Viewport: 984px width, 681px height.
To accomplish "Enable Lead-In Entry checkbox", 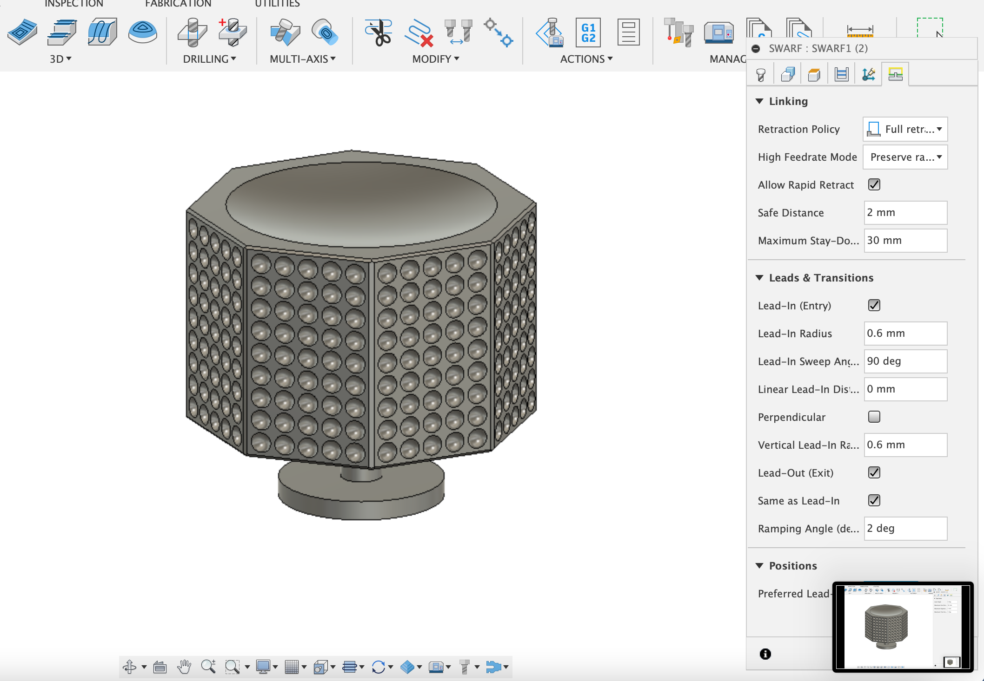I will [872, 305].
